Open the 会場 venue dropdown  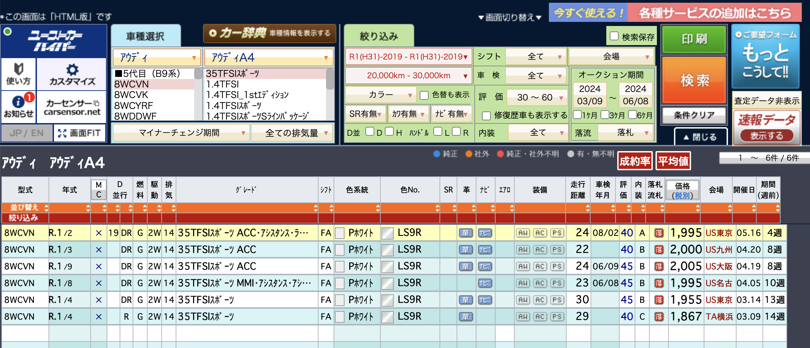point(611,56)
